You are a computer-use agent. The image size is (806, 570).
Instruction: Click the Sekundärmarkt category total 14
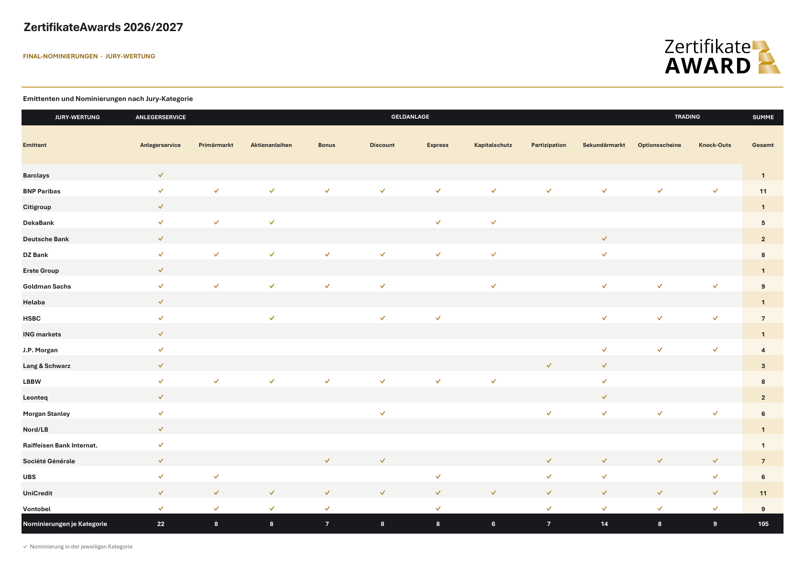[x=604, y=524]
